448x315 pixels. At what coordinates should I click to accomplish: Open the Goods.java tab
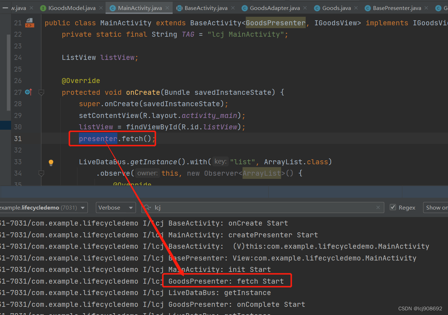336,8
